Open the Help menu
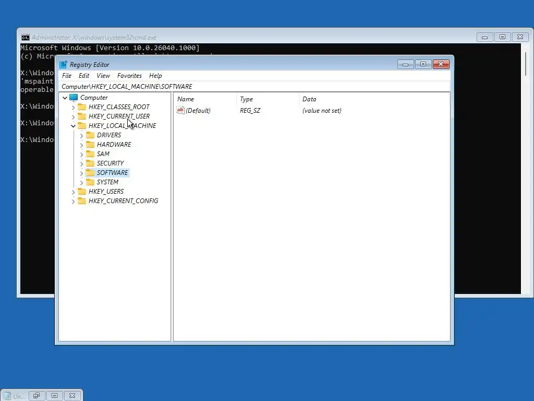This screenshot has height=401, width=534. tap(155, 76)
